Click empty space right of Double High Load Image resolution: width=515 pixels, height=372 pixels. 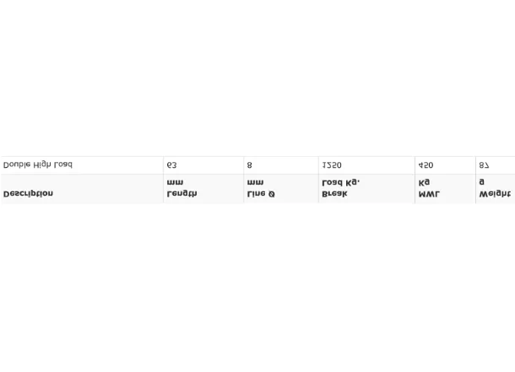(x=118, y=165)
